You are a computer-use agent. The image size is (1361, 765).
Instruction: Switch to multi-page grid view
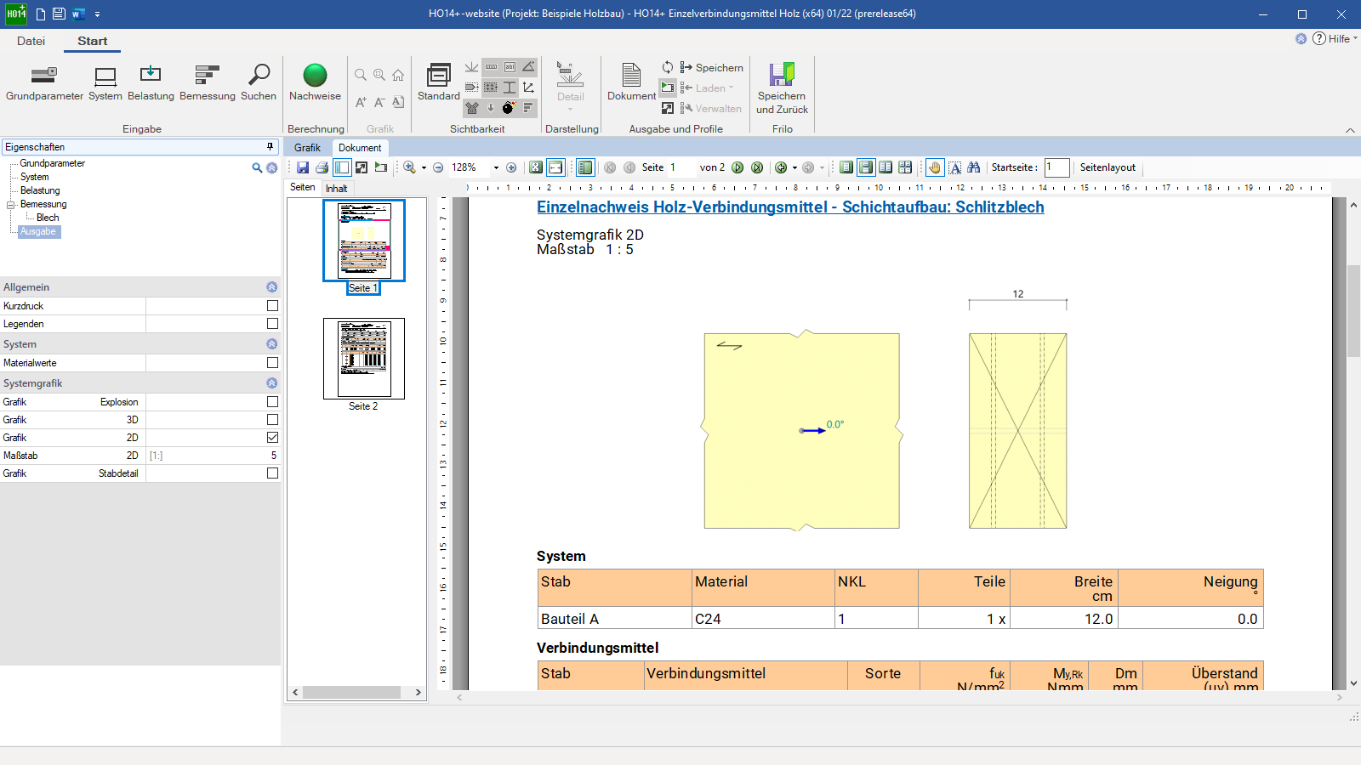(905, 167)
